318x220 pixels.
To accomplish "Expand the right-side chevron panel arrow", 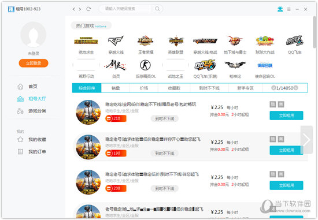I will pos(306,140).
